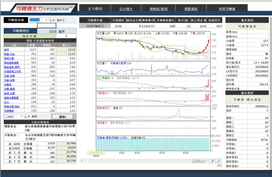Viewport: 272px width, 177px height.
Task: Click the 22313 code input field
Action: (37, 20)
